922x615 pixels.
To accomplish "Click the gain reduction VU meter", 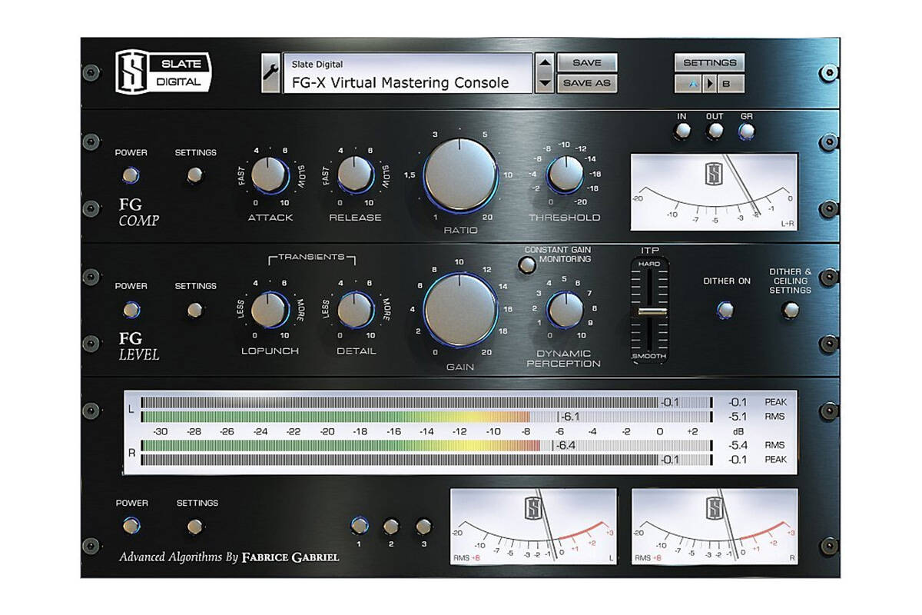I will click(714, 191).
